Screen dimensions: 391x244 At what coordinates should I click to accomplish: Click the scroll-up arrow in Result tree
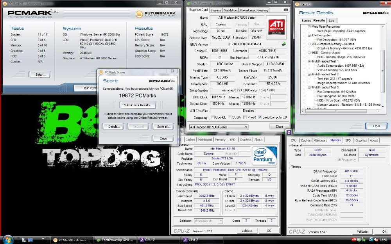point(383,27)
